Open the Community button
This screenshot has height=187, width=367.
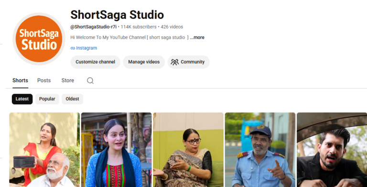click(x=188, y=62)
